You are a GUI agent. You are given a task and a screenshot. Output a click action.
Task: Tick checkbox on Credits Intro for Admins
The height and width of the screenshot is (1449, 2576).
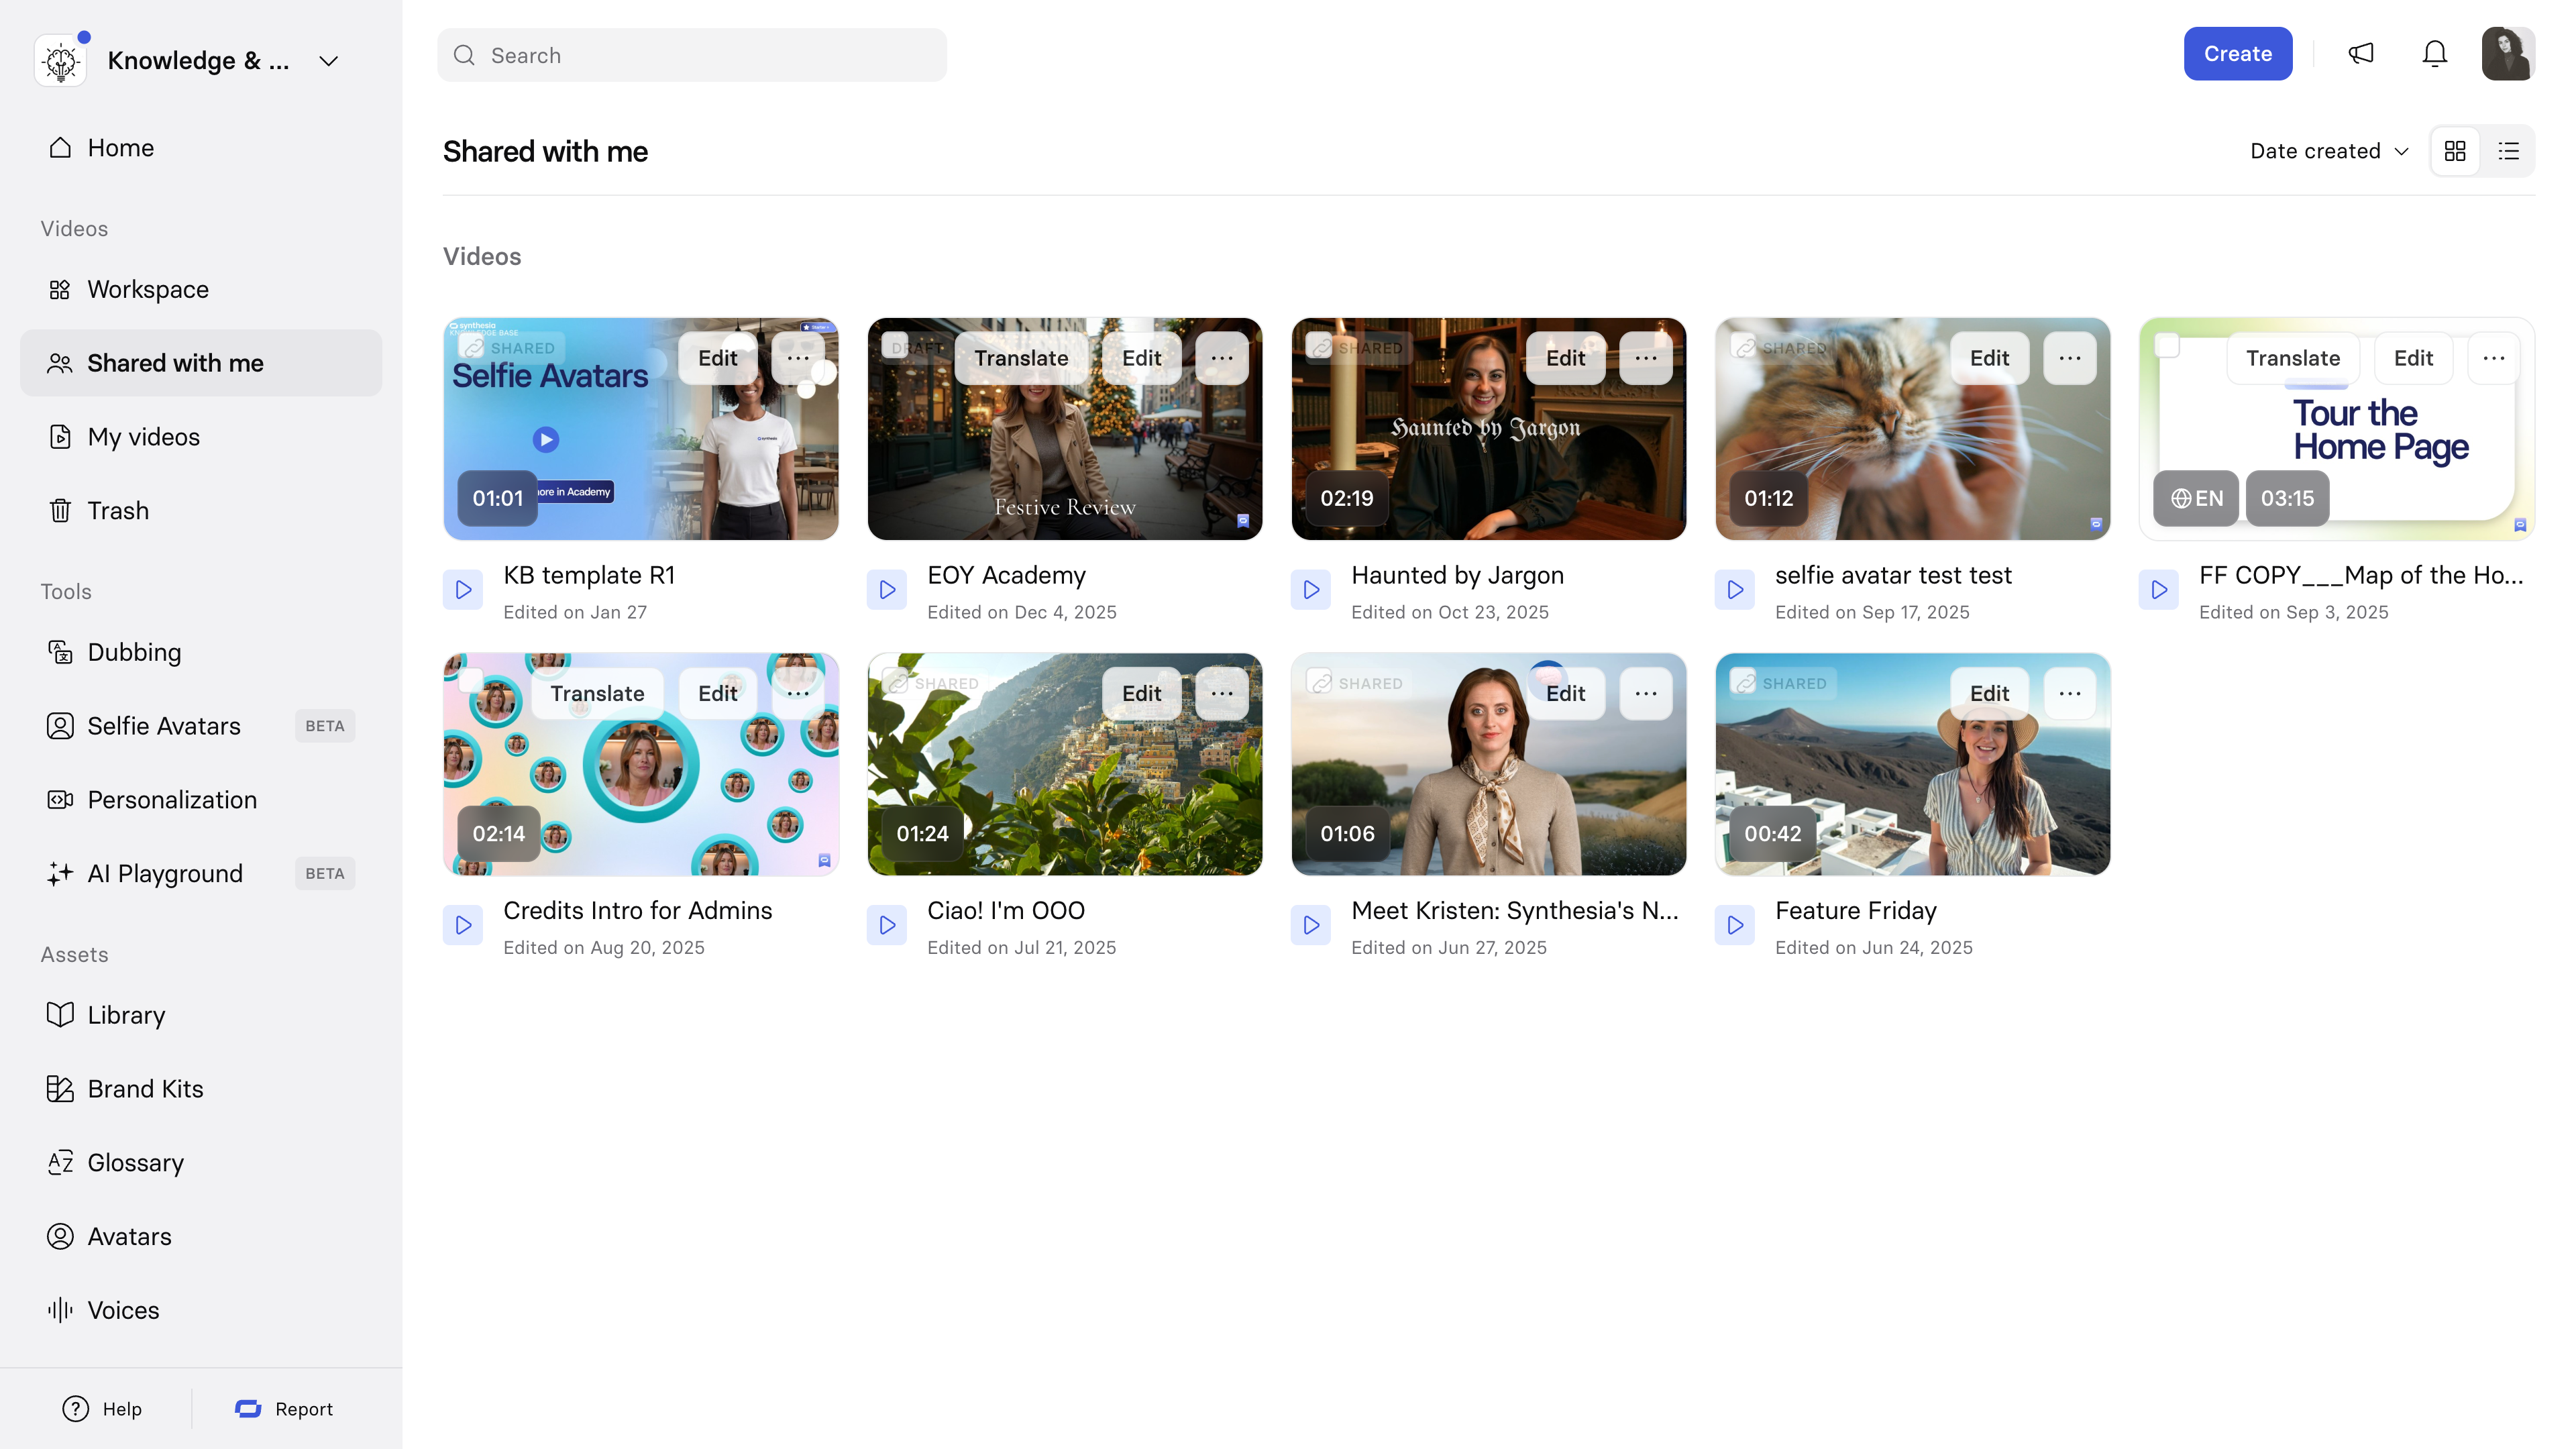click(471, 681)
